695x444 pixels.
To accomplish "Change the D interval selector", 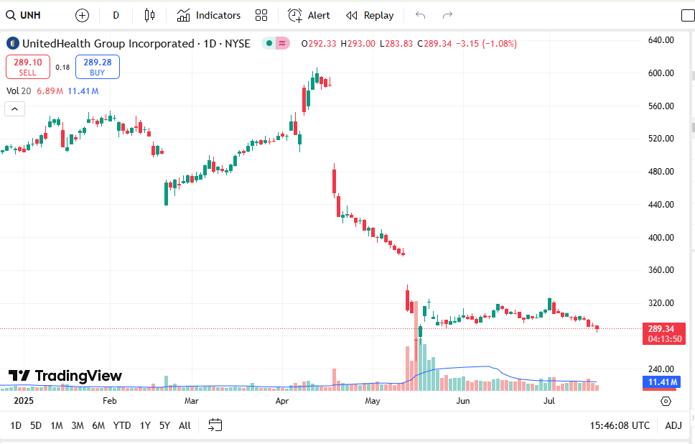I will 116,16.
